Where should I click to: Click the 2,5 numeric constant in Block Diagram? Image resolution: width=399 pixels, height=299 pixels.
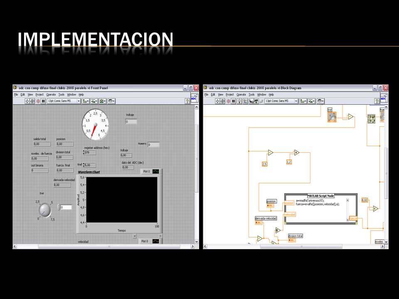point(265,164)
